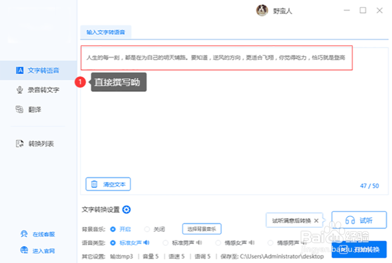This screenshot has height=263, width=392.
Task: Dismiss the 试听满意后转换 tip with X
Action: pyautogui.click(x=317, y=220)
